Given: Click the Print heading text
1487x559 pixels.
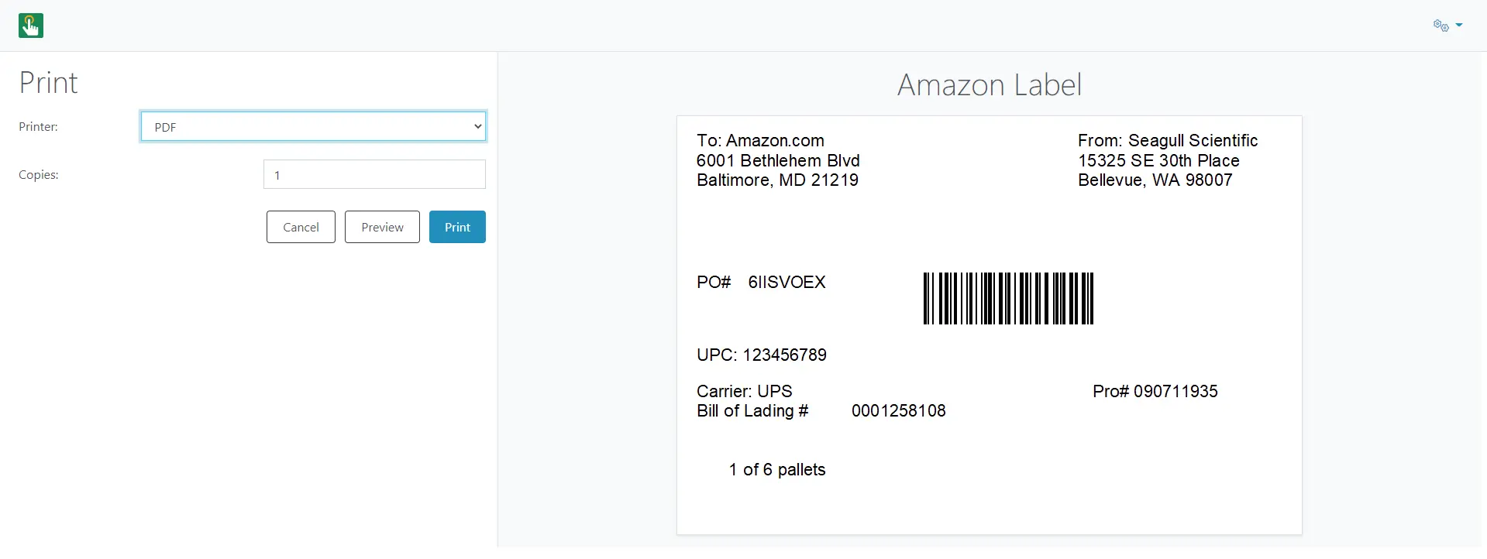Looking at the screenshot, I should (48, 83).
